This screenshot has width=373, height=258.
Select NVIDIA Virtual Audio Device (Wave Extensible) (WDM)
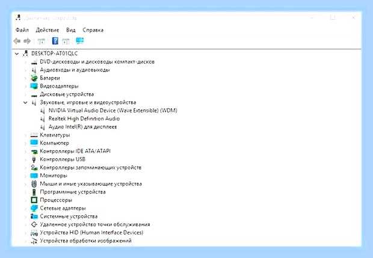point(113,111)
